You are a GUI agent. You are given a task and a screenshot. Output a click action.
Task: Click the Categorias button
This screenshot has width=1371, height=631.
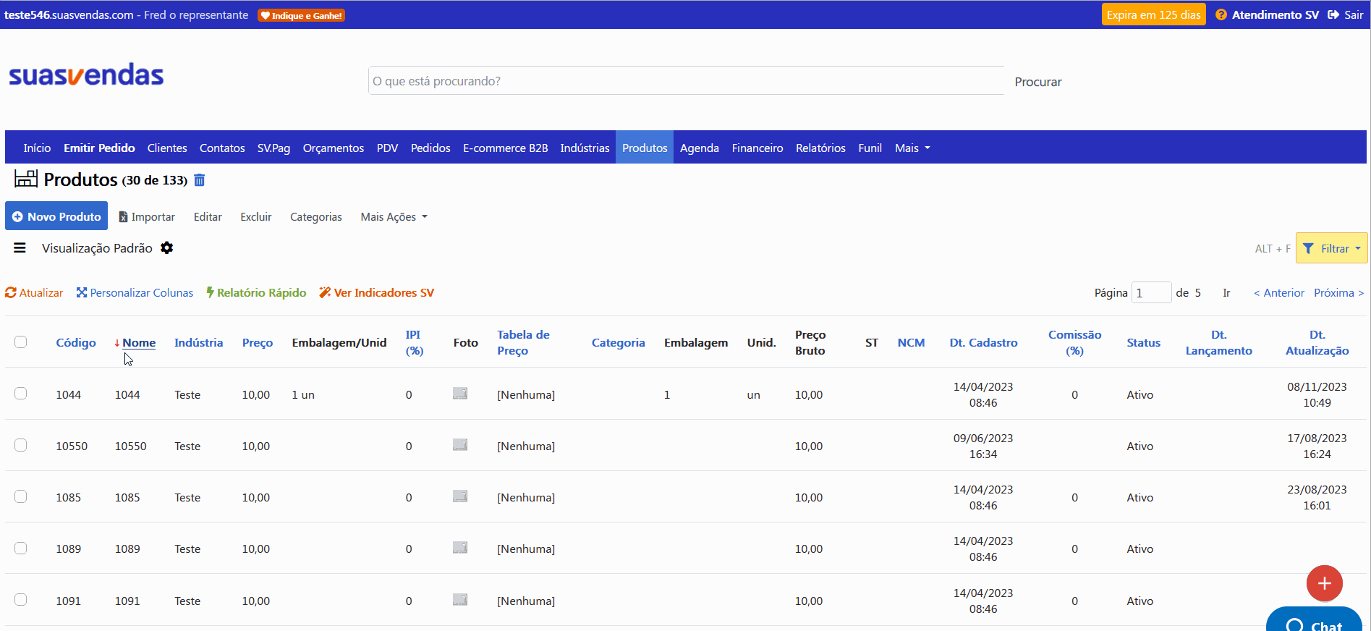(x=316, y=217)
